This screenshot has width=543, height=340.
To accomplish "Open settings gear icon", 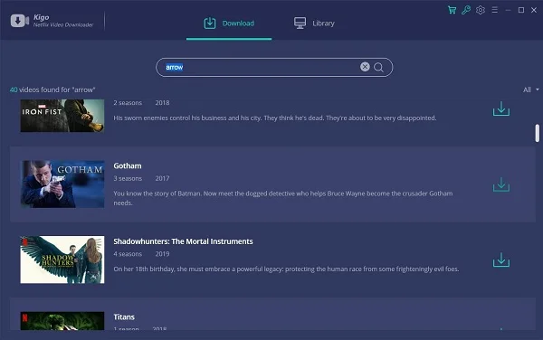I will coord(481,10).
